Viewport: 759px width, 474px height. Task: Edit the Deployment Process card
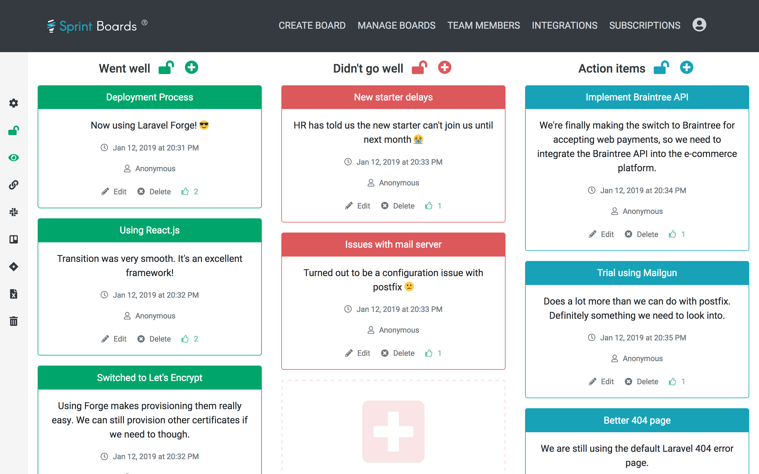click(x=114, y=192)
